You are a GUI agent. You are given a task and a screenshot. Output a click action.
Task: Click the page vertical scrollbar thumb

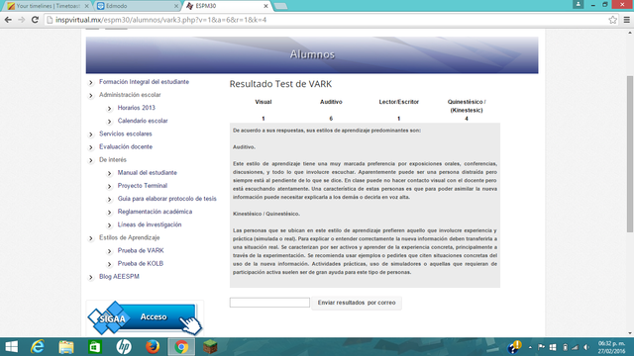(630, 154)
